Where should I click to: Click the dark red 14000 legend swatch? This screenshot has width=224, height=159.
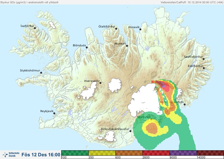(x=210, y=153)
